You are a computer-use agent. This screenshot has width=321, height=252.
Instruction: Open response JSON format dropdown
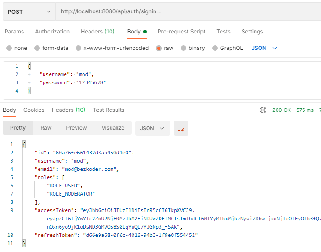(153, 128)
